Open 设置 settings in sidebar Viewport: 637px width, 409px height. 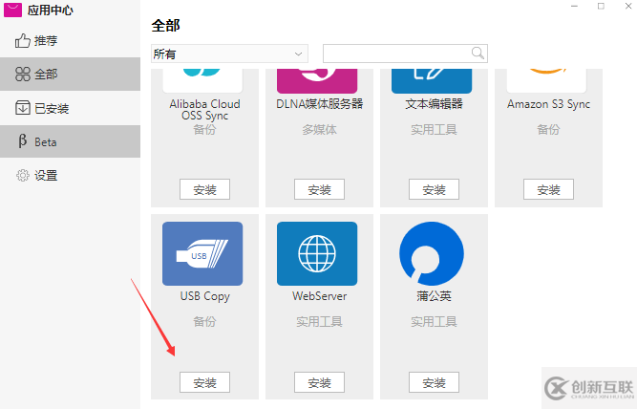[70, 175]
